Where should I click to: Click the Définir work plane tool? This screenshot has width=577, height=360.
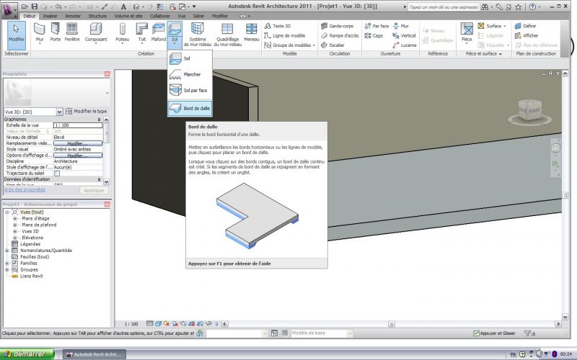pos(526,26)
